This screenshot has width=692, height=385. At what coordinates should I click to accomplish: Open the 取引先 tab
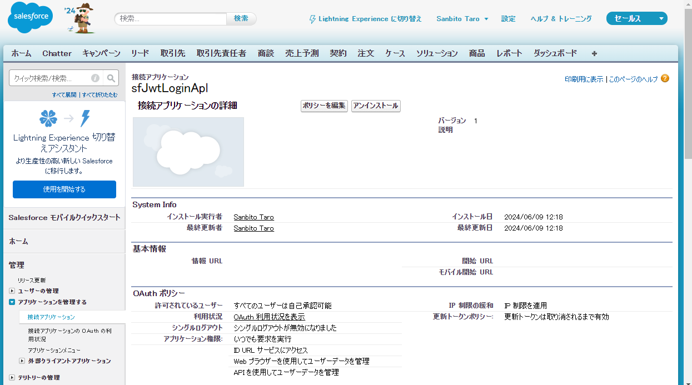pos(173,53)
